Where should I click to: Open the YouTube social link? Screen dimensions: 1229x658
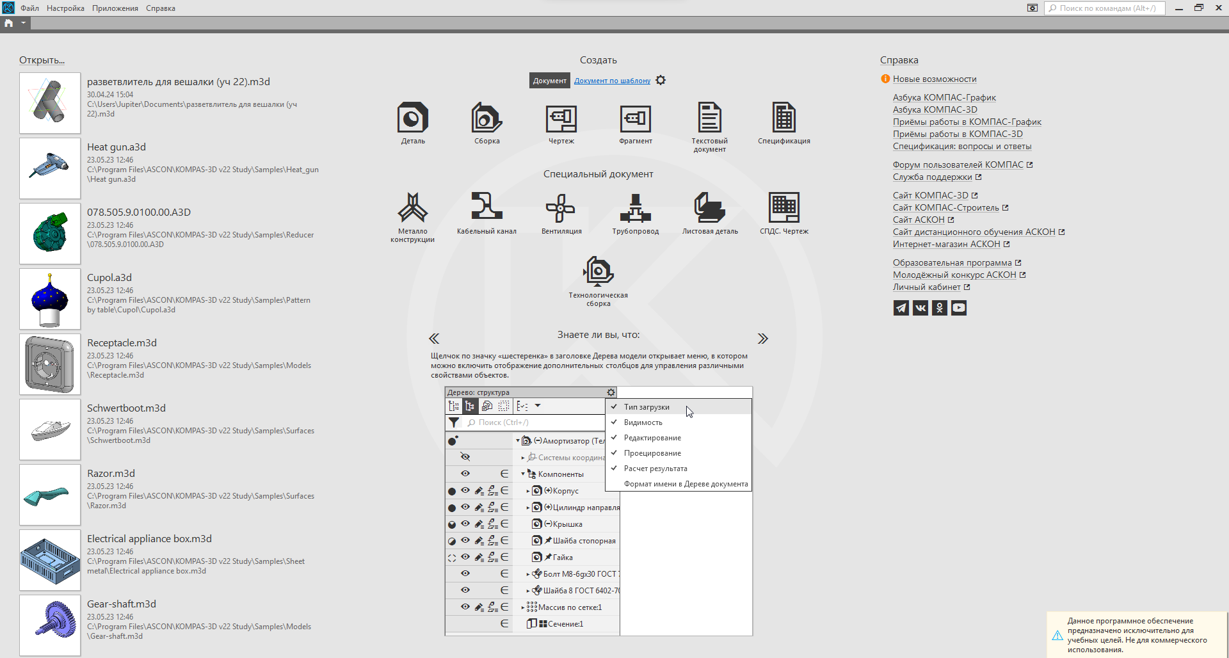tap(959, 308)
